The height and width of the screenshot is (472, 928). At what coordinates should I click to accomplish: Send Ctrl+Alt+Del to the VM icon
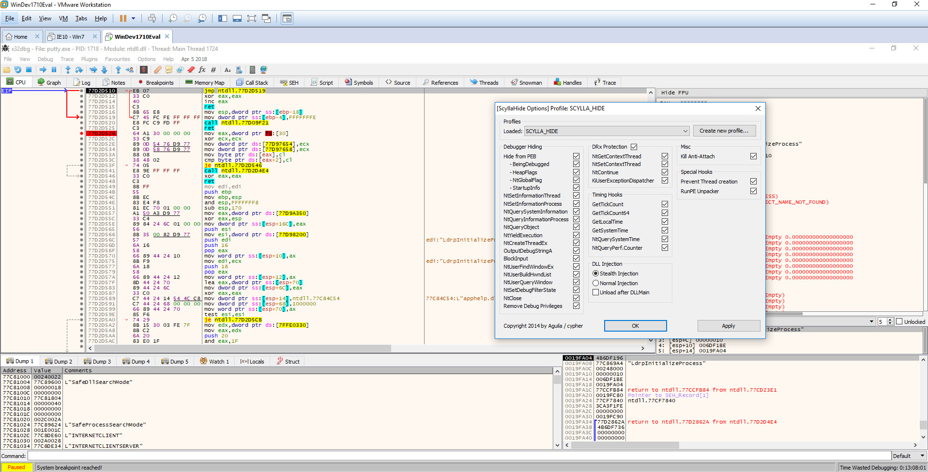[x=152, y=18]
